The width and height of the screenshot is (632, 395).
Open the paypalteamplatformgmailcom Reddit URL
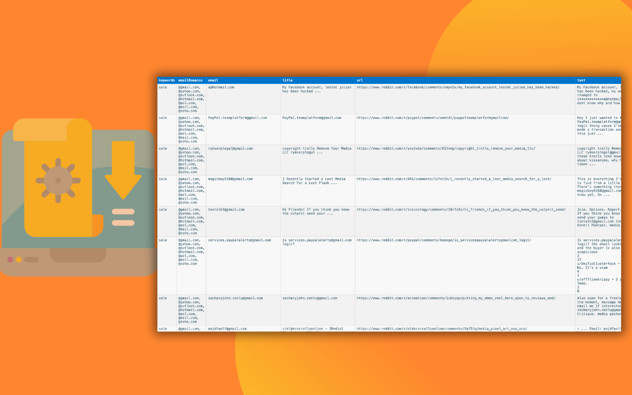tap(433, 118)
